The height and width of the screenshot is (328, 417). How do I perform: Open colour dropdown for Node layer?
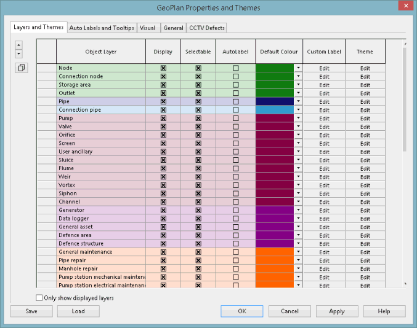298,68
